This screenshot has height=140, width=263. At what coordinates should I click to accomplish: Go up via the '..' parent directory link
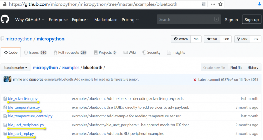pos(9,91)
